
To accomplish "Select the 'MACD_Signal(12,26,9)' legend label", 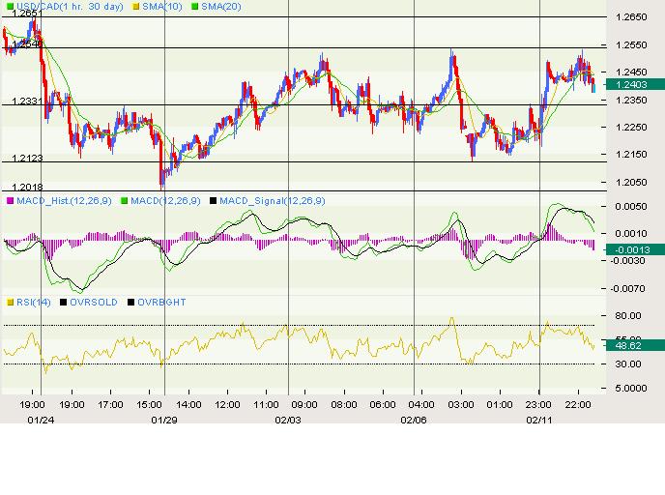I will 273,201.
